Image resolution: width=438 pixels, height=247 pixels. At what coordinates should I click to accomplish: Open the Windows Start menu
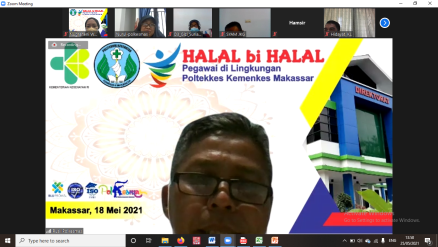tap(7, 240)
